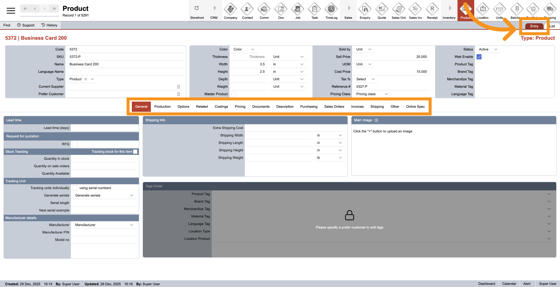
Task: Uncheck the Web Enable checkbox
Action: (479, 57)
